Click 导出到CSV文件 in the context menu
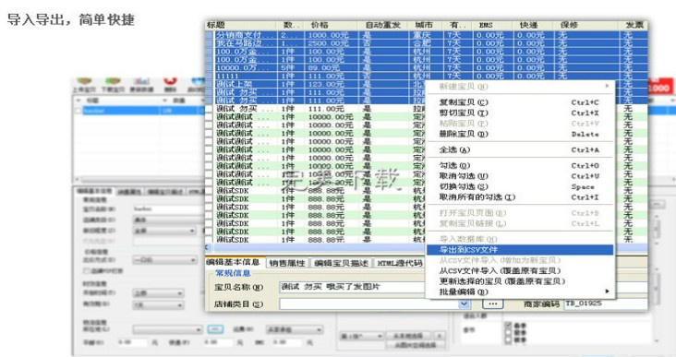This screenshot has height=357, width=676. 519,250
